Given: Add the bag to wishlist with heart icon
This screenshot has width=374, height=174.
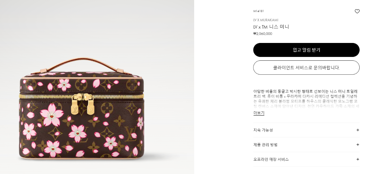Looking at the screenshot, I should [x=357, y=11].
